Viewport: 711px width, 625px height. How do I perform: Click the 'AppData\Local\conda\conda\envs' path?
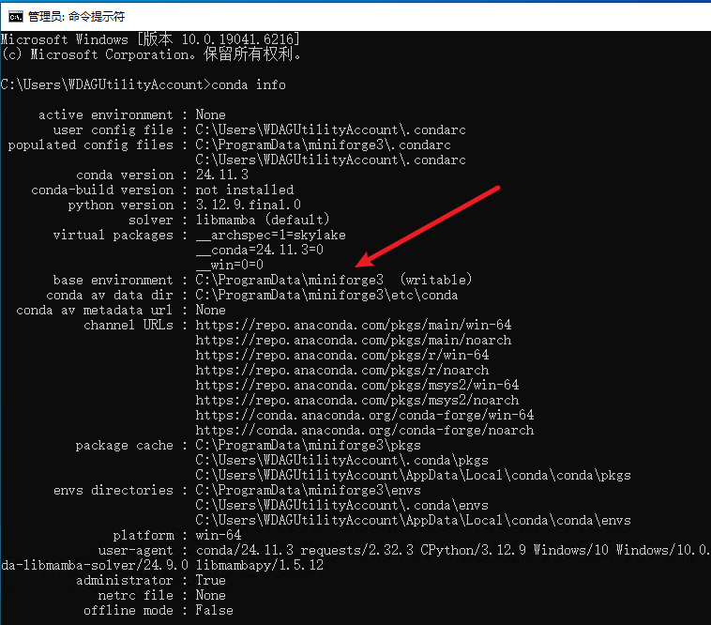413,520
